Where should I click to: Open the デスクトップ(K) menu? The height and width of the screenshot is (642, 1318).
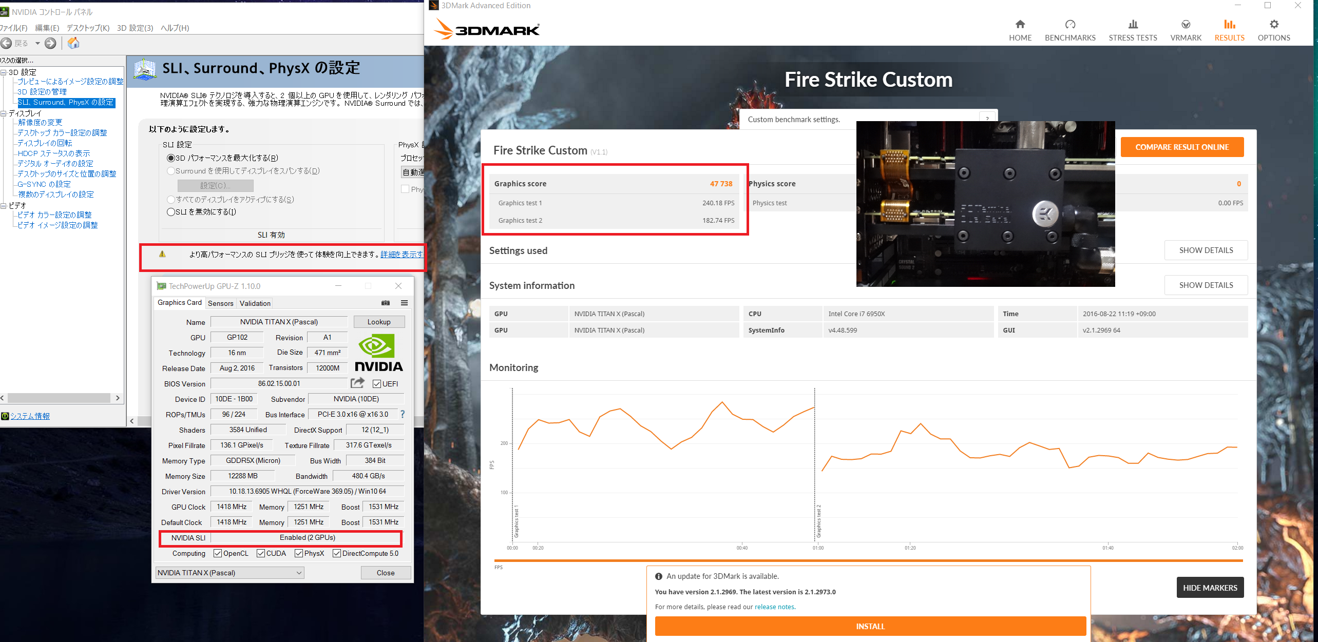88,28
